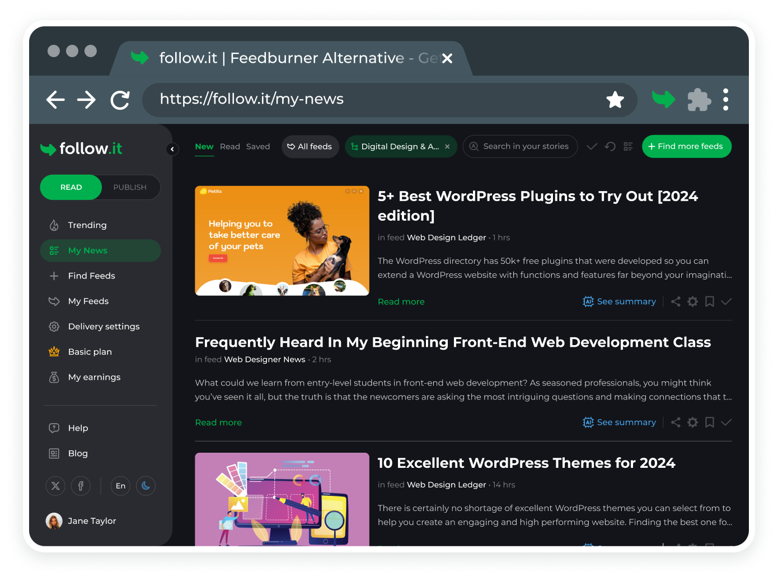Open Jane Taylor's profile
This screenshot has width=778, height=581.
[x=81, y=521]
